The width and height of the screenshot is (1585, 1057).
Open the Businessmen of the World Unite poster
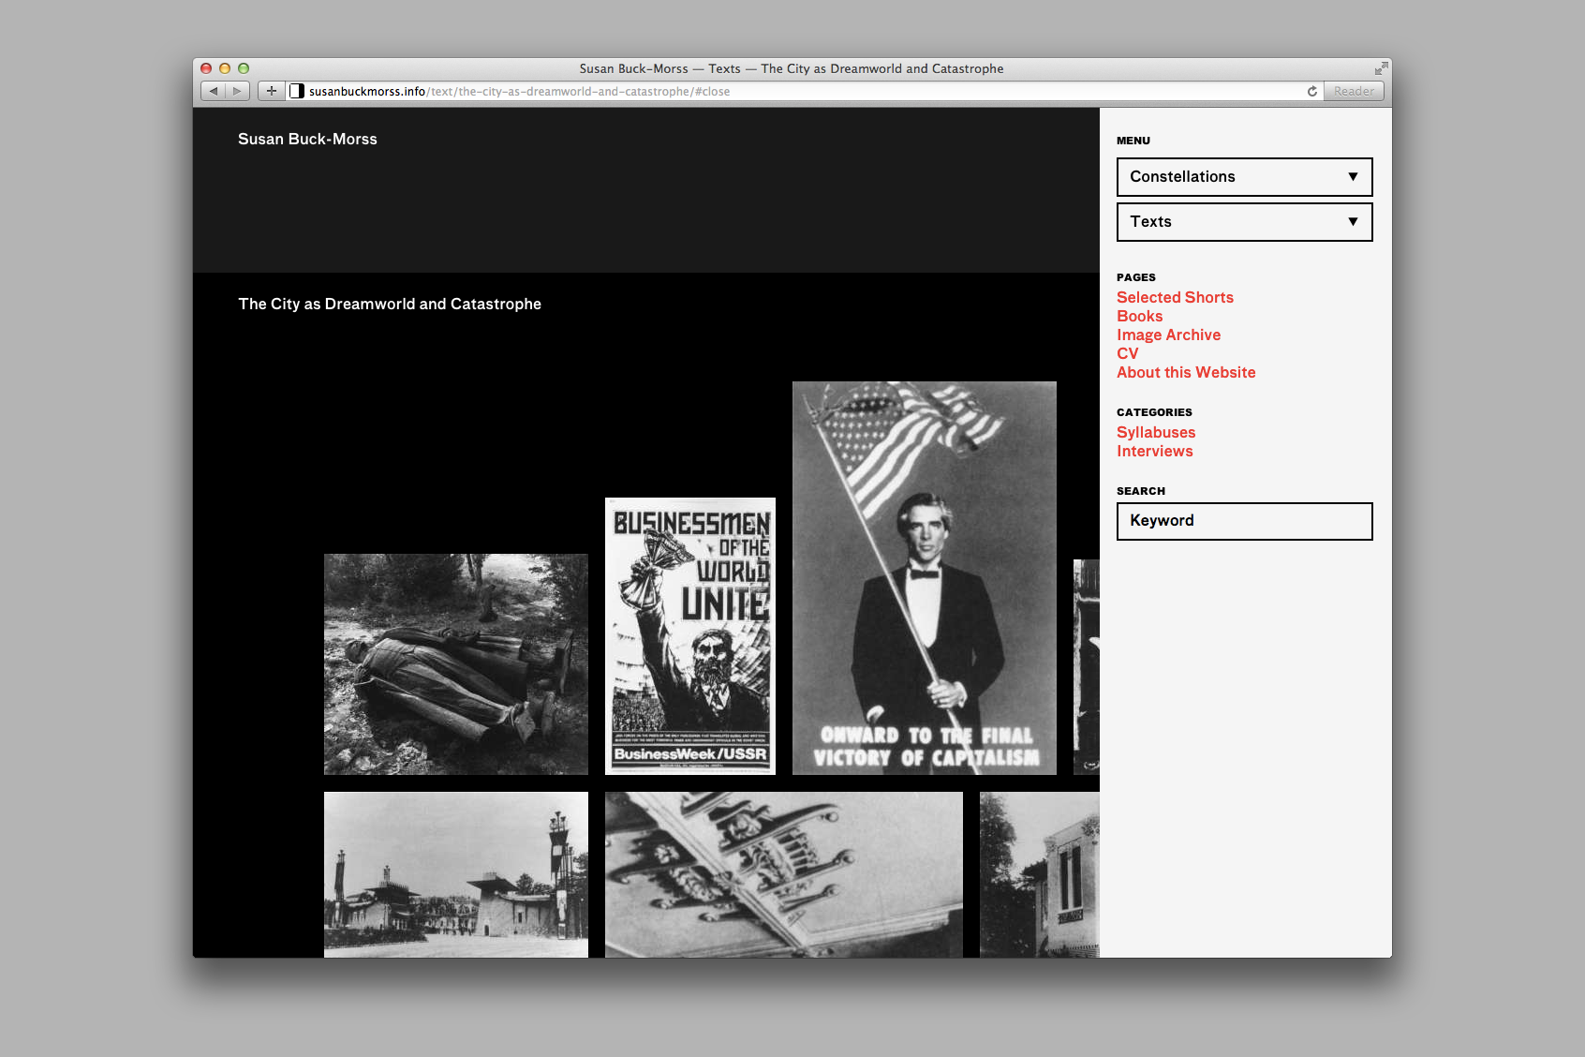tap(690, 635)
